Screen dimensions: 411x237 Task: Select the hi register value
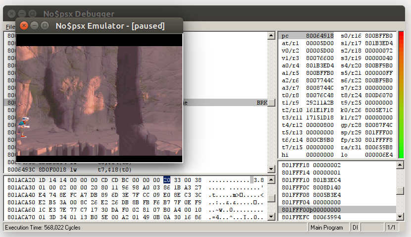pos(320,155)
